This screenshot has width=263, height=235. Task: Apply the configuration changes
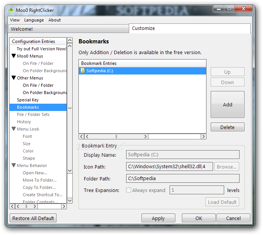point(158,218)
